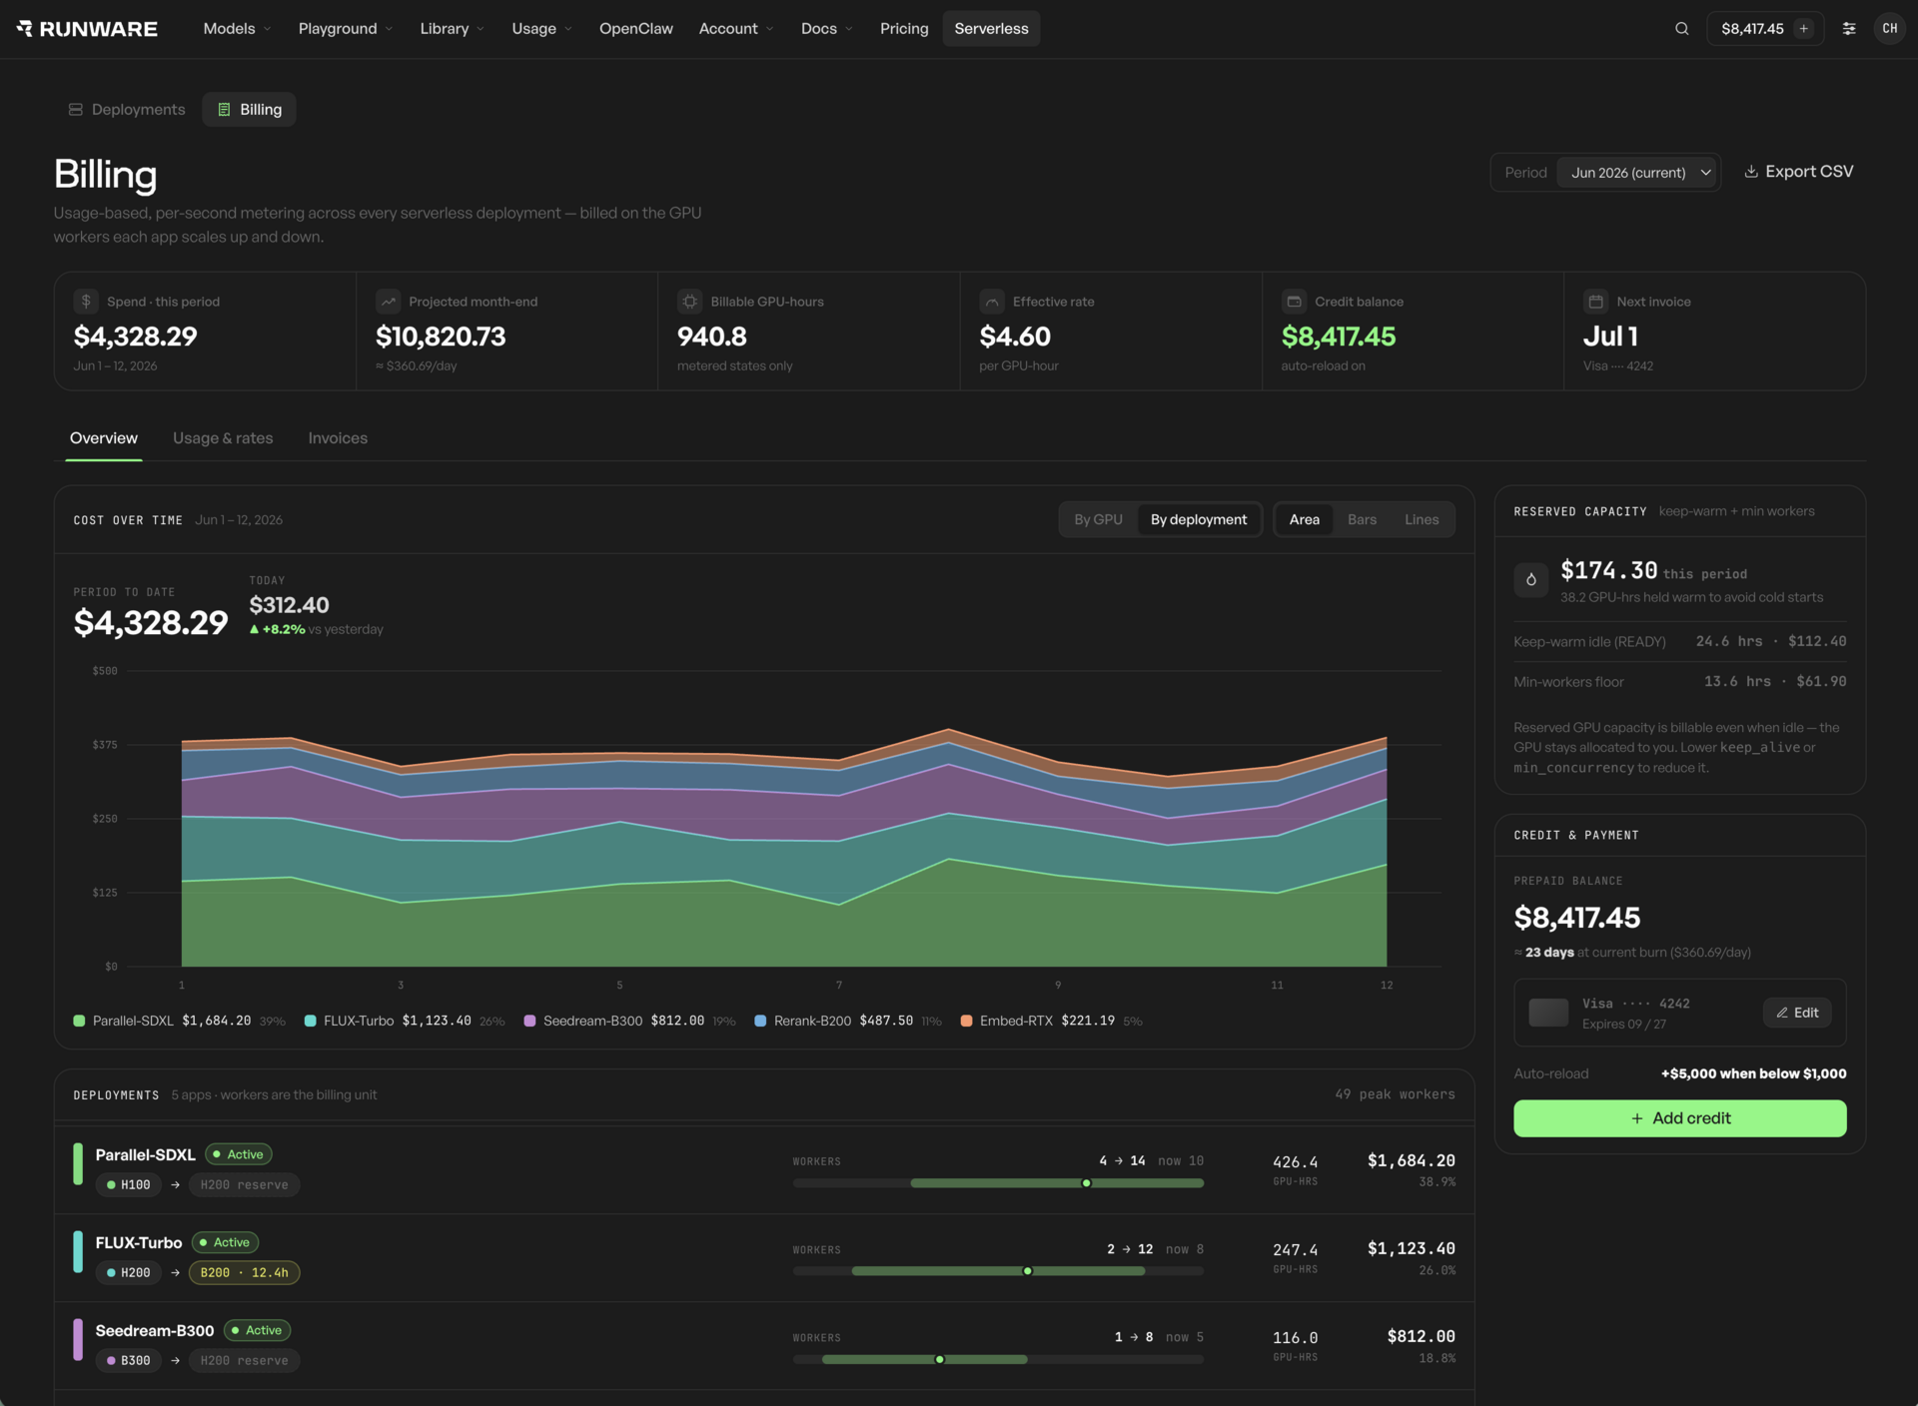The image size is (1918, 1406).
Task: Click the green Credit balance amount
Action: pos(1338,337)
